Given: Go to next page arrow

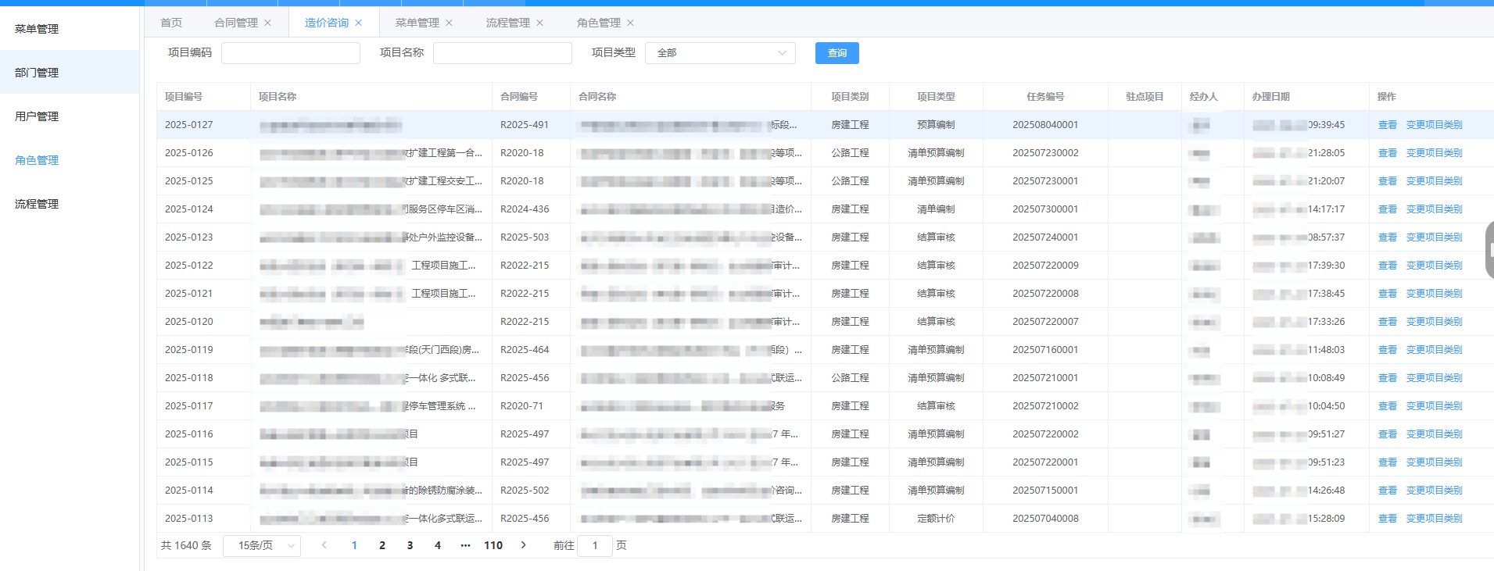Looking at the screenshot, I should coord(523,545).
